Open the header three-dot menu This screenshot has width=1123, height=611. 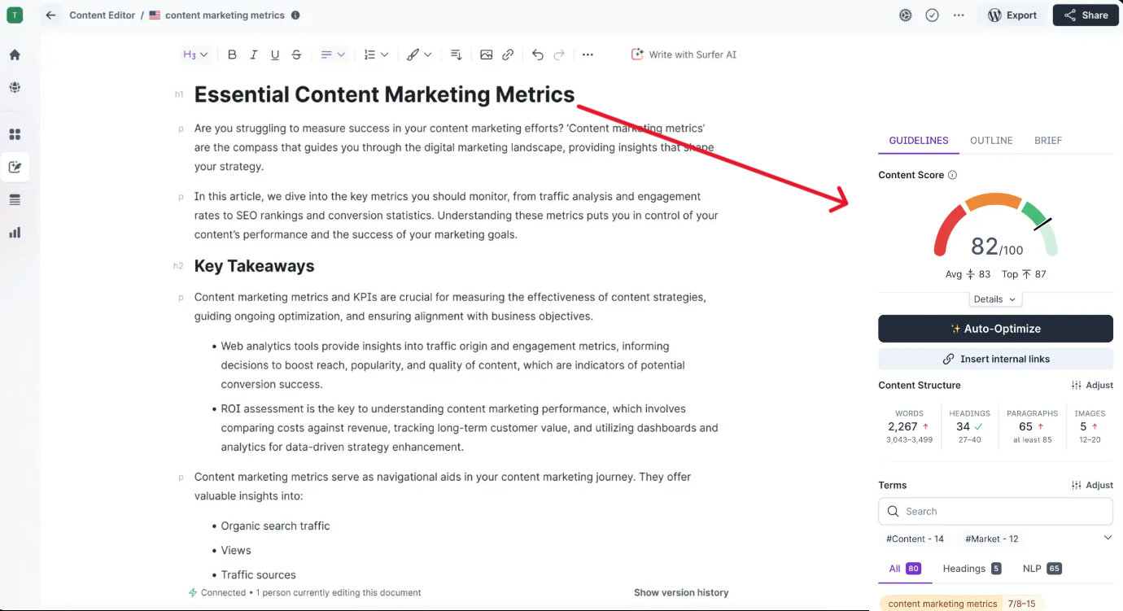pyautogui.click(x=959, y=15)
